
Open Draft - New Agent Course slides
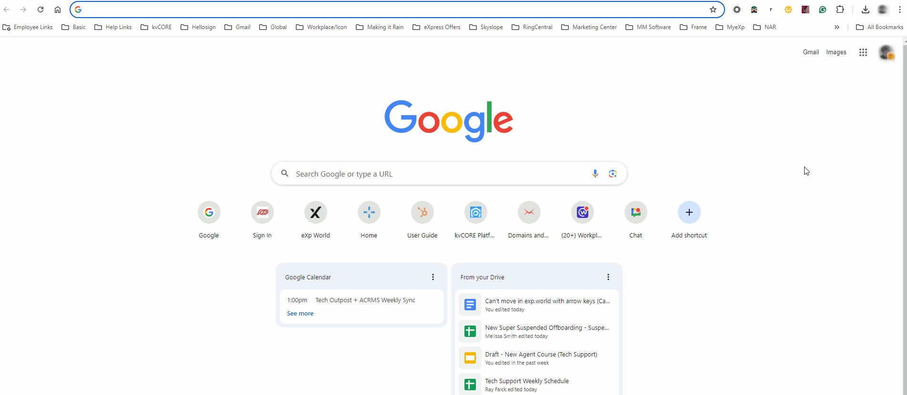(536, 358)
